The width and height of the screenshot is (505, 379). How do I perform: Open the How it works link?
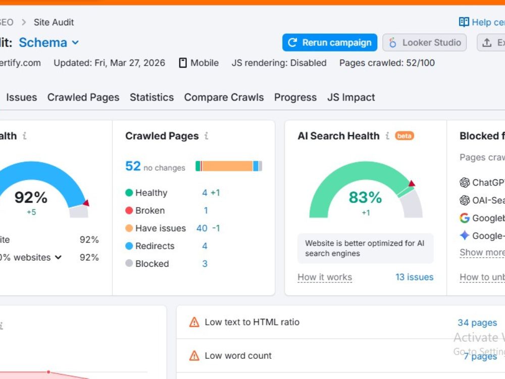(x=325, y=277)
